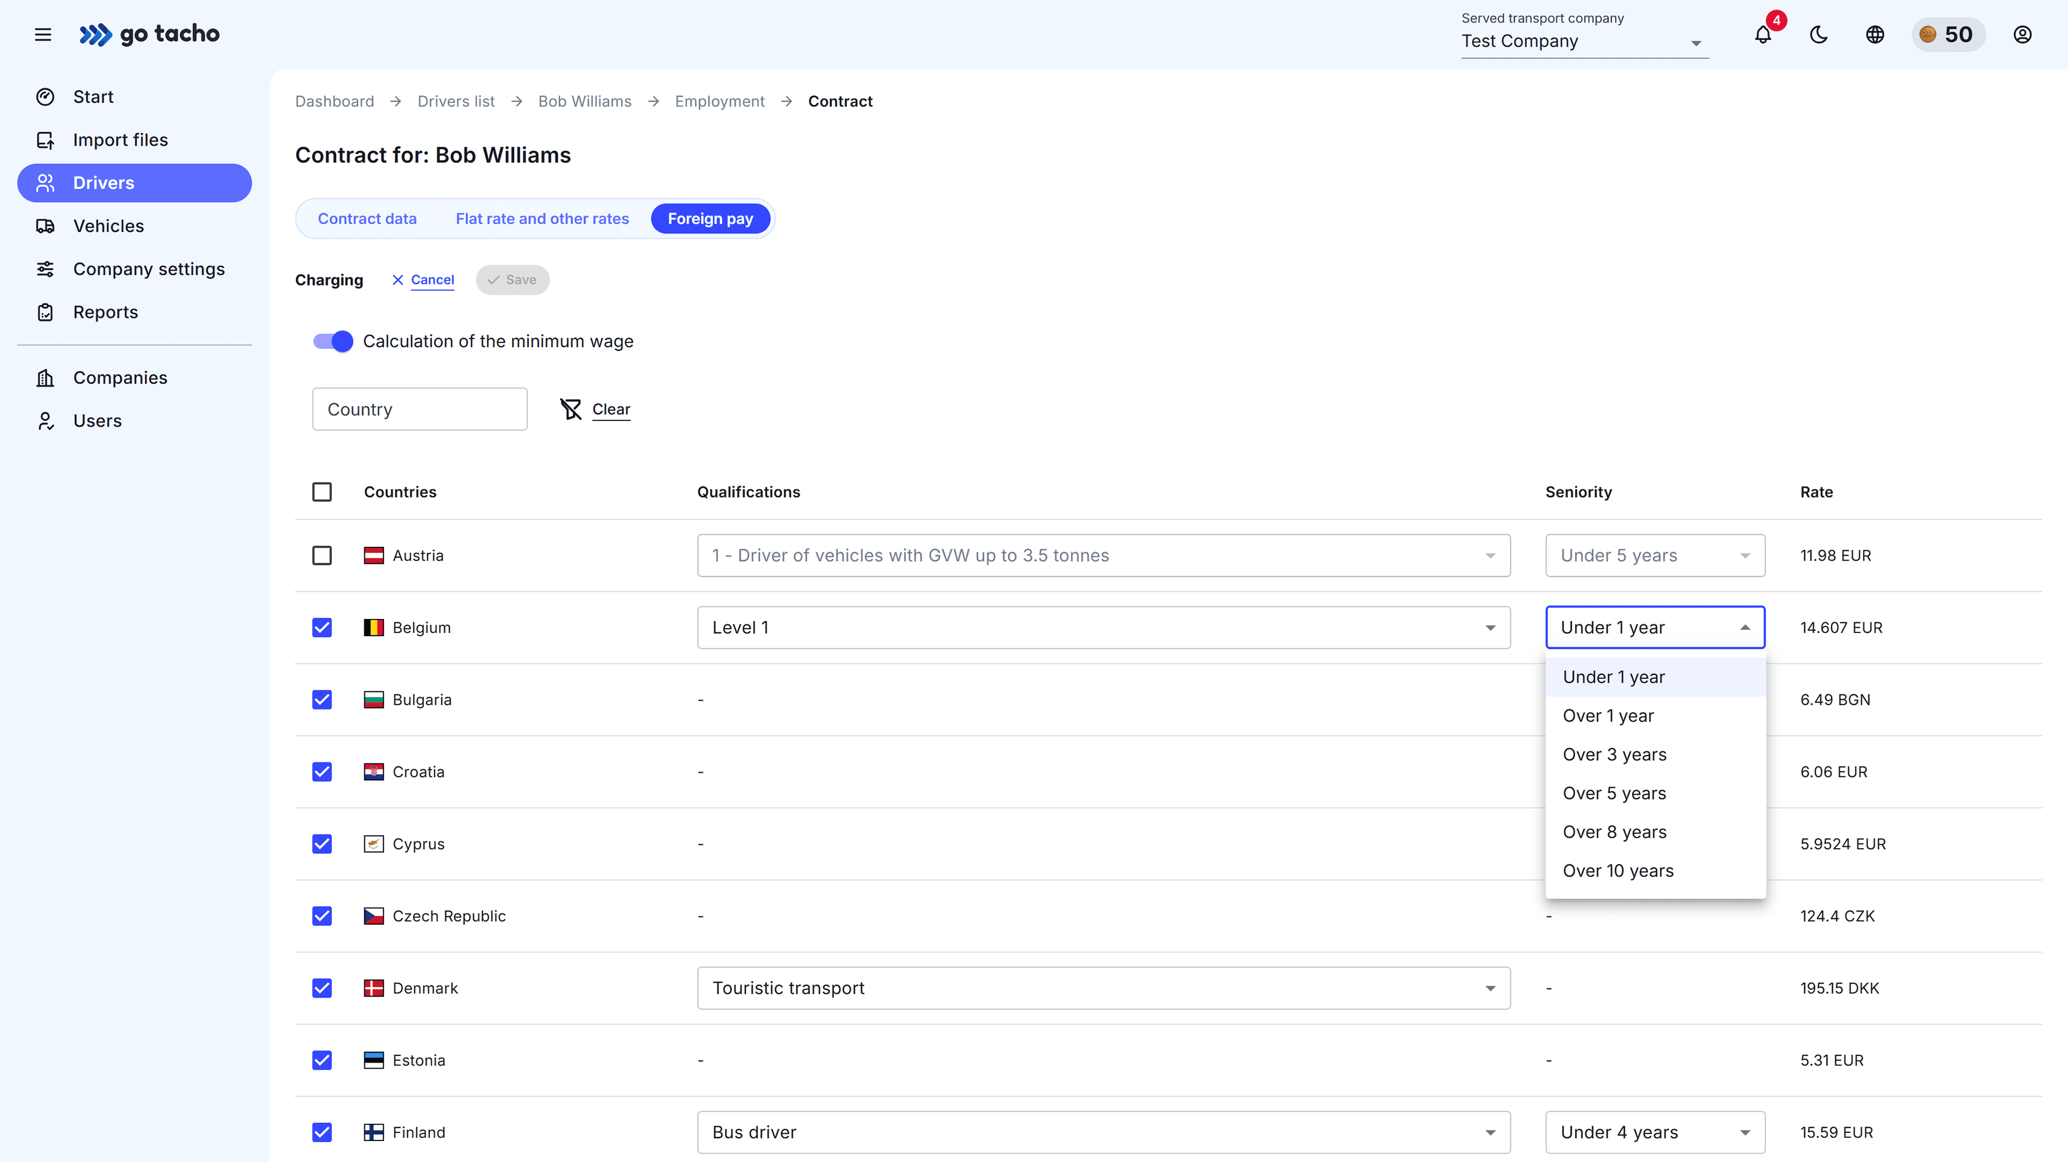Open language globe selector

coord(1875,34)
